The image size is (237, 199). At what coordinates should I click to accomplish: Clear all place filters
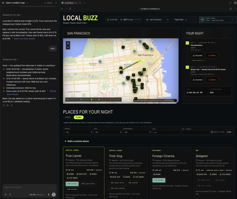[229, 132]
